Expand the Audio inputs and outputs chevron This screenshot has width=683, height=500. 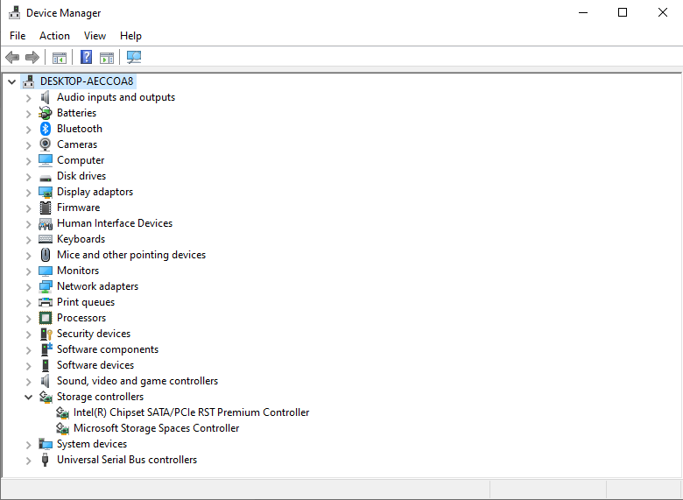(28, 98)
